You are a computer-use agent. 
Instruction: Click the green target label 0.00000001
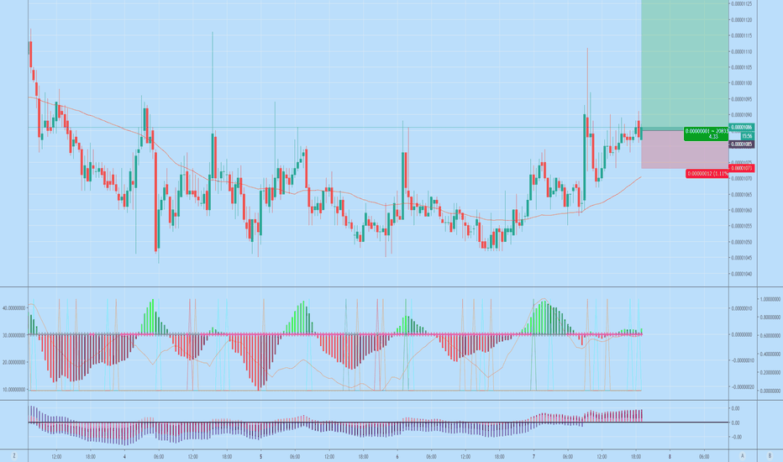point(707,134)
